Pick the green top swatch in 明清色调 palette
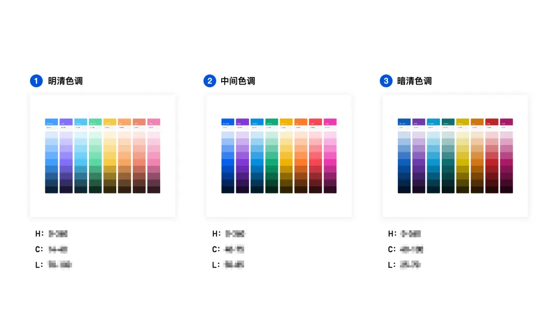The width and height of the screenshot is (558, 314). click(x=96, y=122)
